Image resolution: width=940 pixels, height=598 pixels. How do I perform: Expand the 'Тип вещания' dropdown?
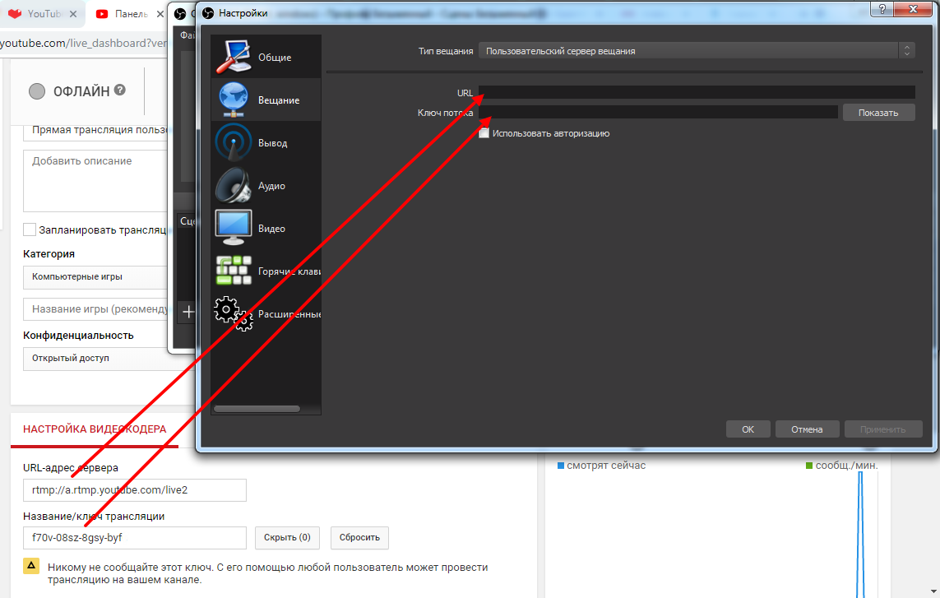[697, 51]
